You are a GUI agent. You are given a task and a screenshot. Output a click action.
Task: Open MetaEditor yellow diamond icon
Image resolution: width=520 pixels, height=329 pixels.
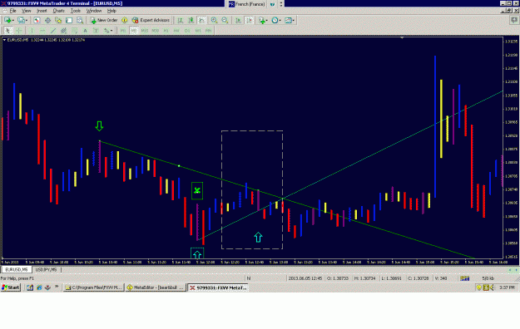[124, 20]
